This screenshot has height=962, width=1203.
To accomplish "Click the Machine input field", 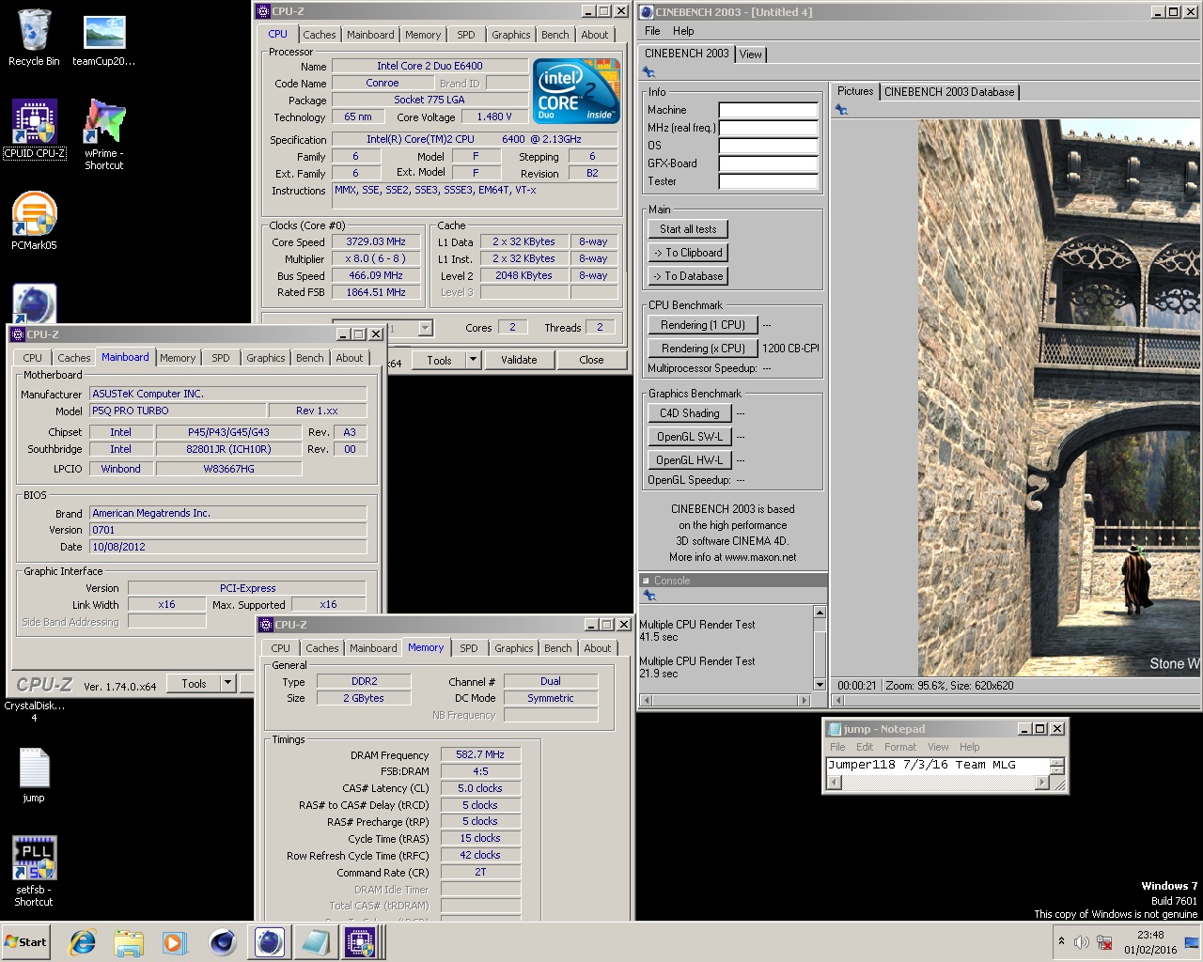I will pyautogui.click(x=768, y=110).
